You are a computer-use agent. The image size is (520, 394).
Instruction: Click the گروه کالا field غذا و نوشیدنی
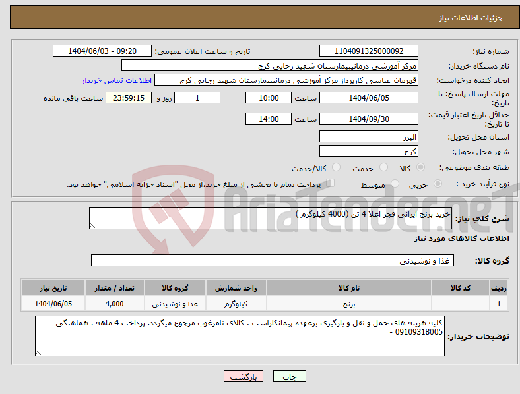(273, 260)
